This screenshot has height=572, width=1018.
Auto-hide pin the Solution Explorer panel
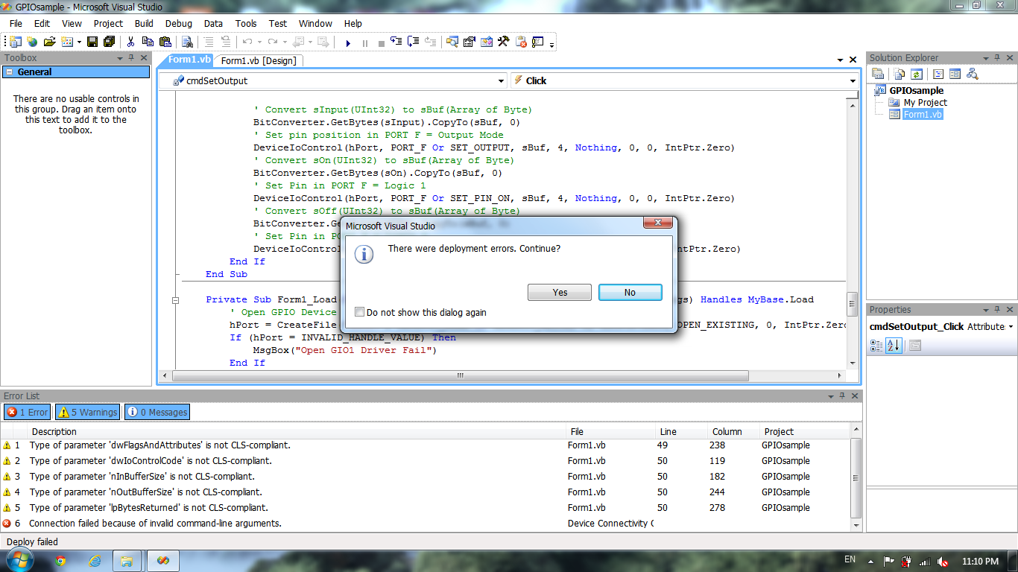996,58
